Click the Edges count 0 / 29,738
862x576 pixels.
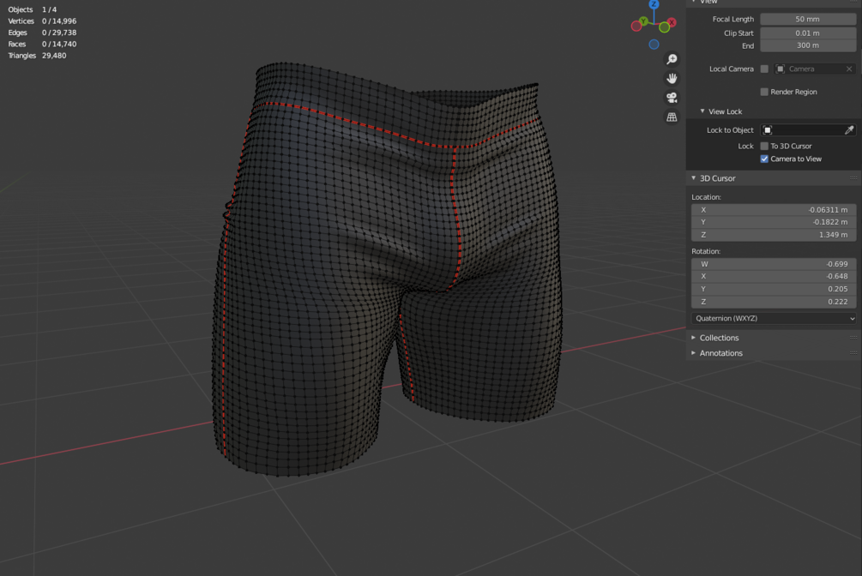[x=59, y=33]
